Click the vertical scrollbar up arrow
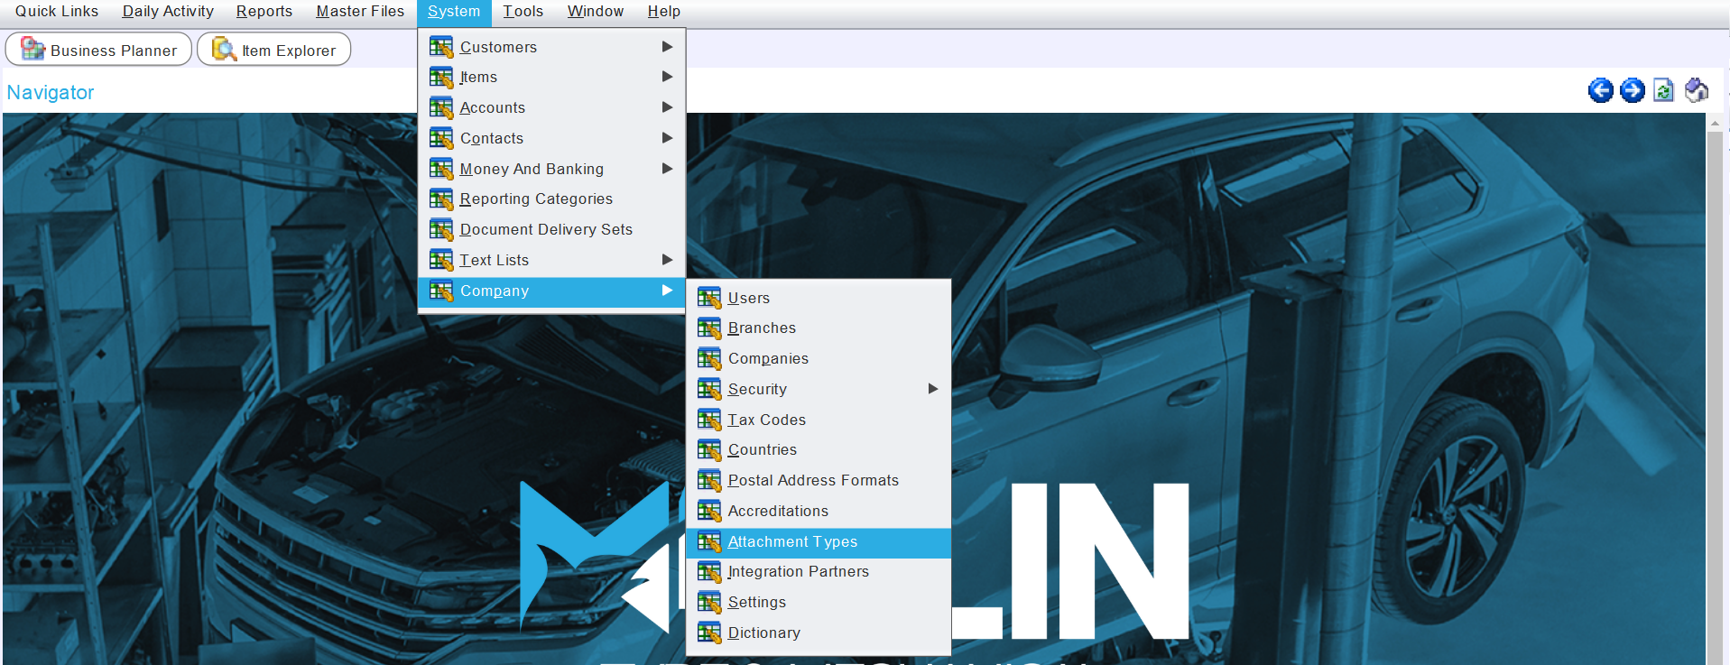The height and width of the screenshot is (665, 1730). click(1715, 123)
